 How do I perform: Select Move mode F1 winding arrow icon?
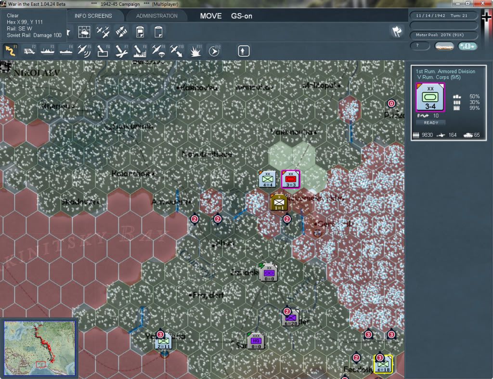11,51
